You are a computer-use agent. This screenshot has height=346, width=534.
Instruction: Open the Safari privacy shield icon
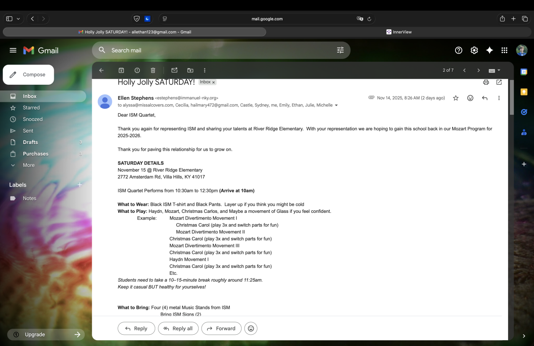click(136, 19)
